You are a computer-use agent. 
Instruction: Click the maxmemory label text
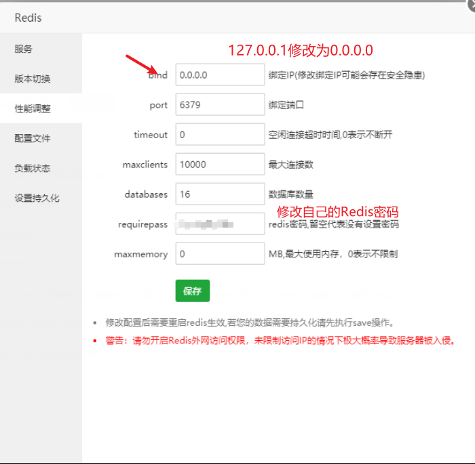[141, 255]
